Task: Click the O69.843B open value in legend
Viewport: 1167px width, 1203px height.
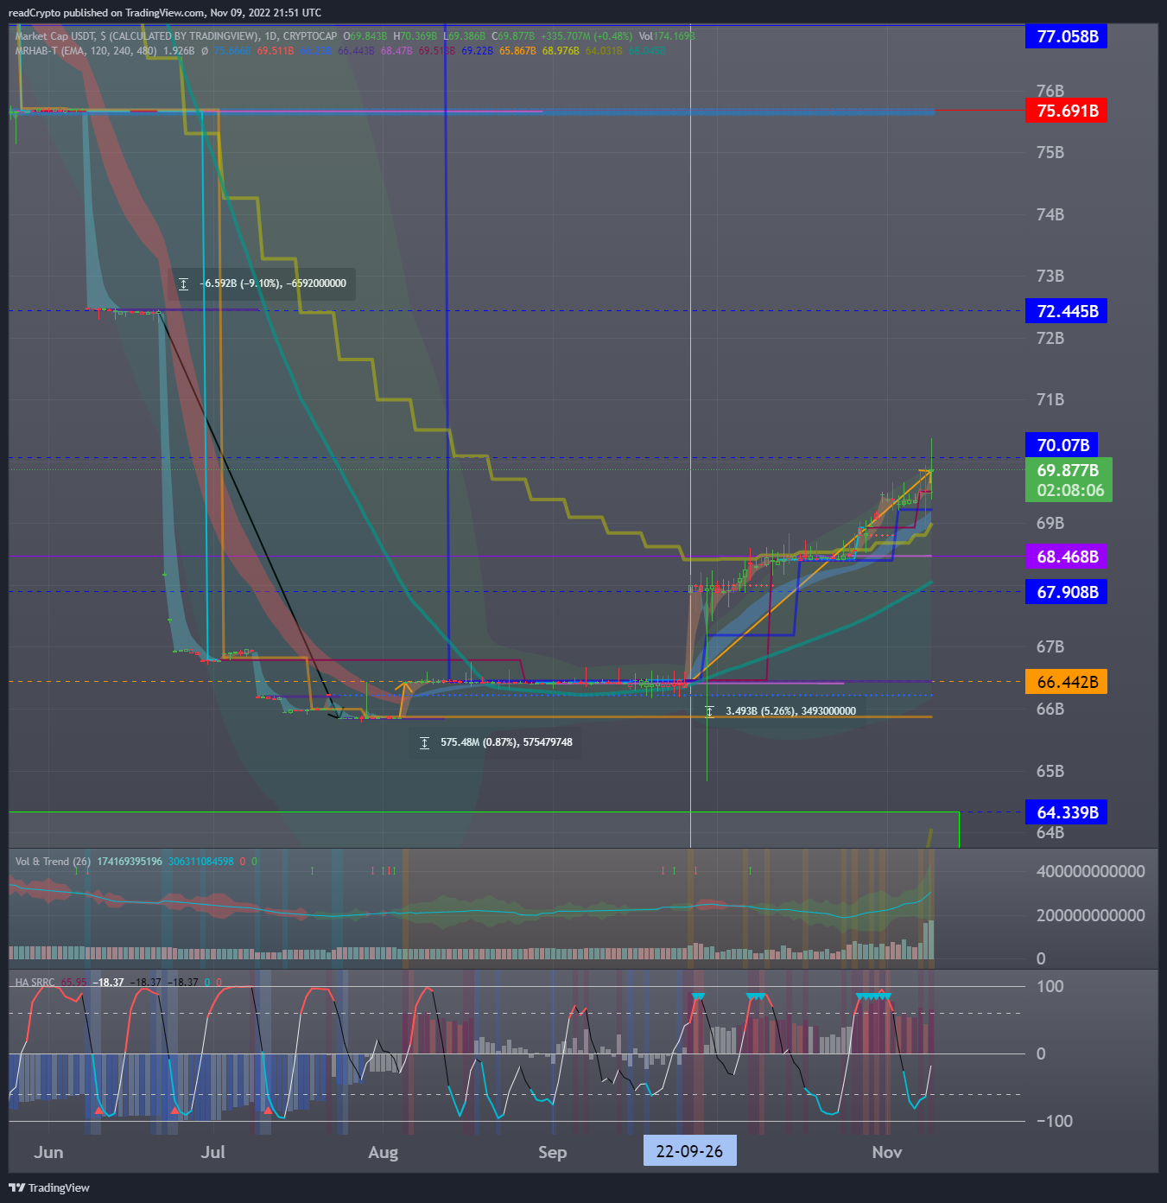Action: tap(365, 36)
